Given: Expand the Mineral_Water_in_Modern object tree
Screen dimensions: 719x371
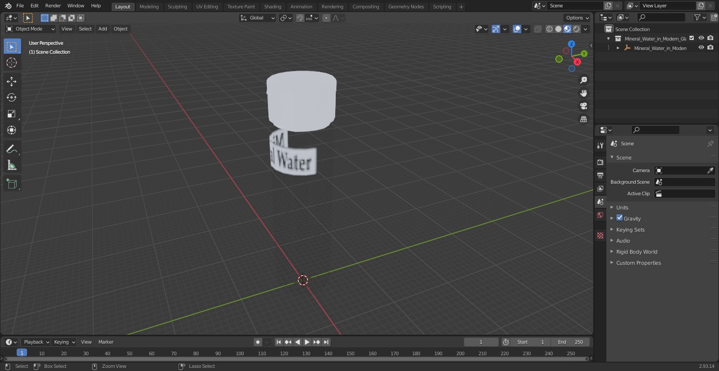Looking at the screenshot, I should click(x=618, y=48).
